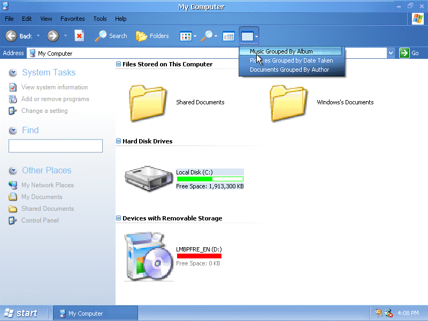Click the Start button
Screen dimensions: 428x321
point(21,313)
